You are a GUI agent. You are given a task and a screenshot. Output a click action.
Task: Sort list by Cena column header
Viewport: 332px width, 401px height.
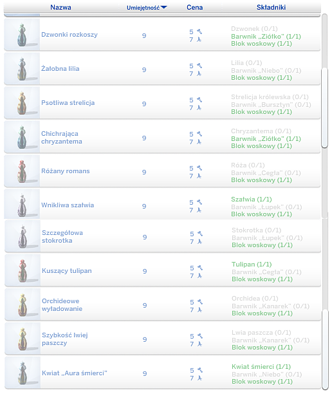pos(194,7)
